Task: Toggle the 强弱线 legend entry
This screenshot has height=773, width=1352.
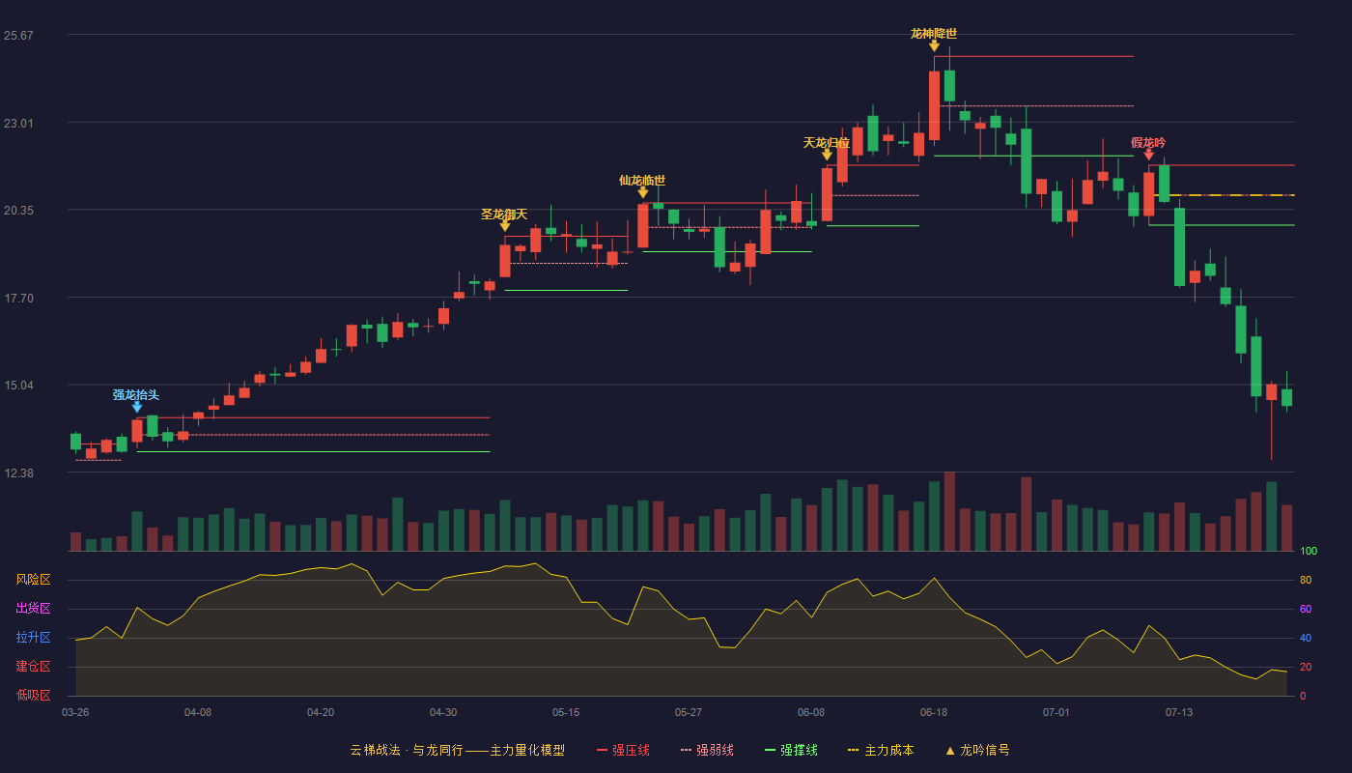Action: pos(707,750)
